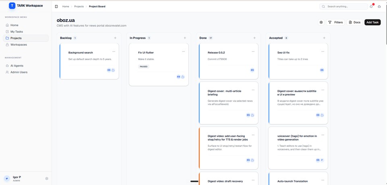
Task: Click AI agent icon on stop/retry TTS card
Action: tap(252, 160)
